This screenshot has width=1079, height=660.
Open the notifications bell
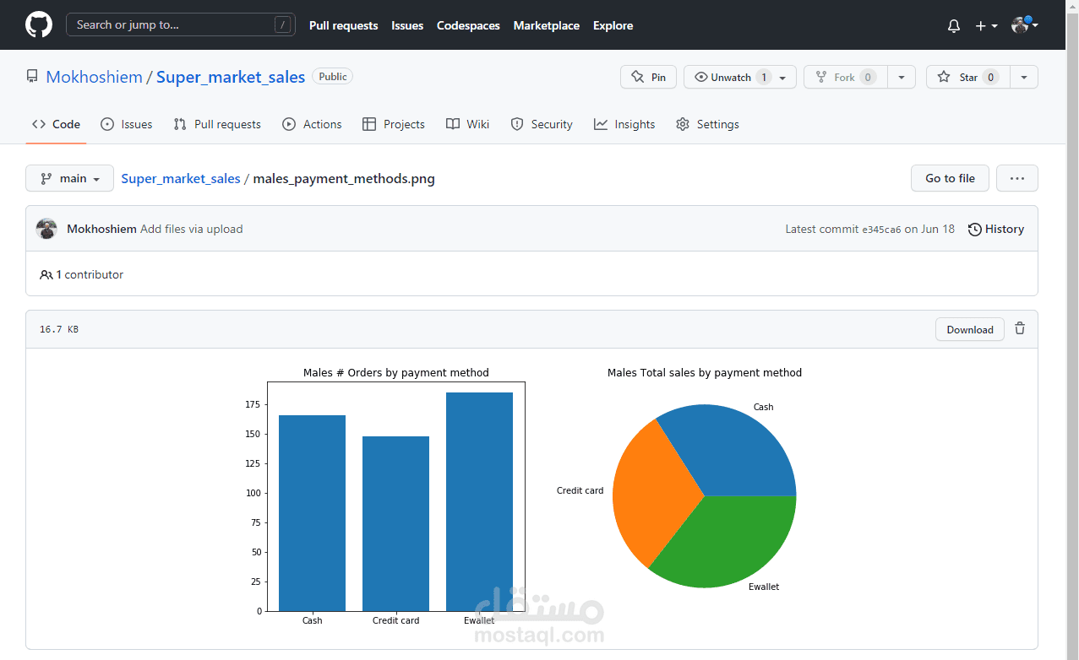tap(954, 26)
